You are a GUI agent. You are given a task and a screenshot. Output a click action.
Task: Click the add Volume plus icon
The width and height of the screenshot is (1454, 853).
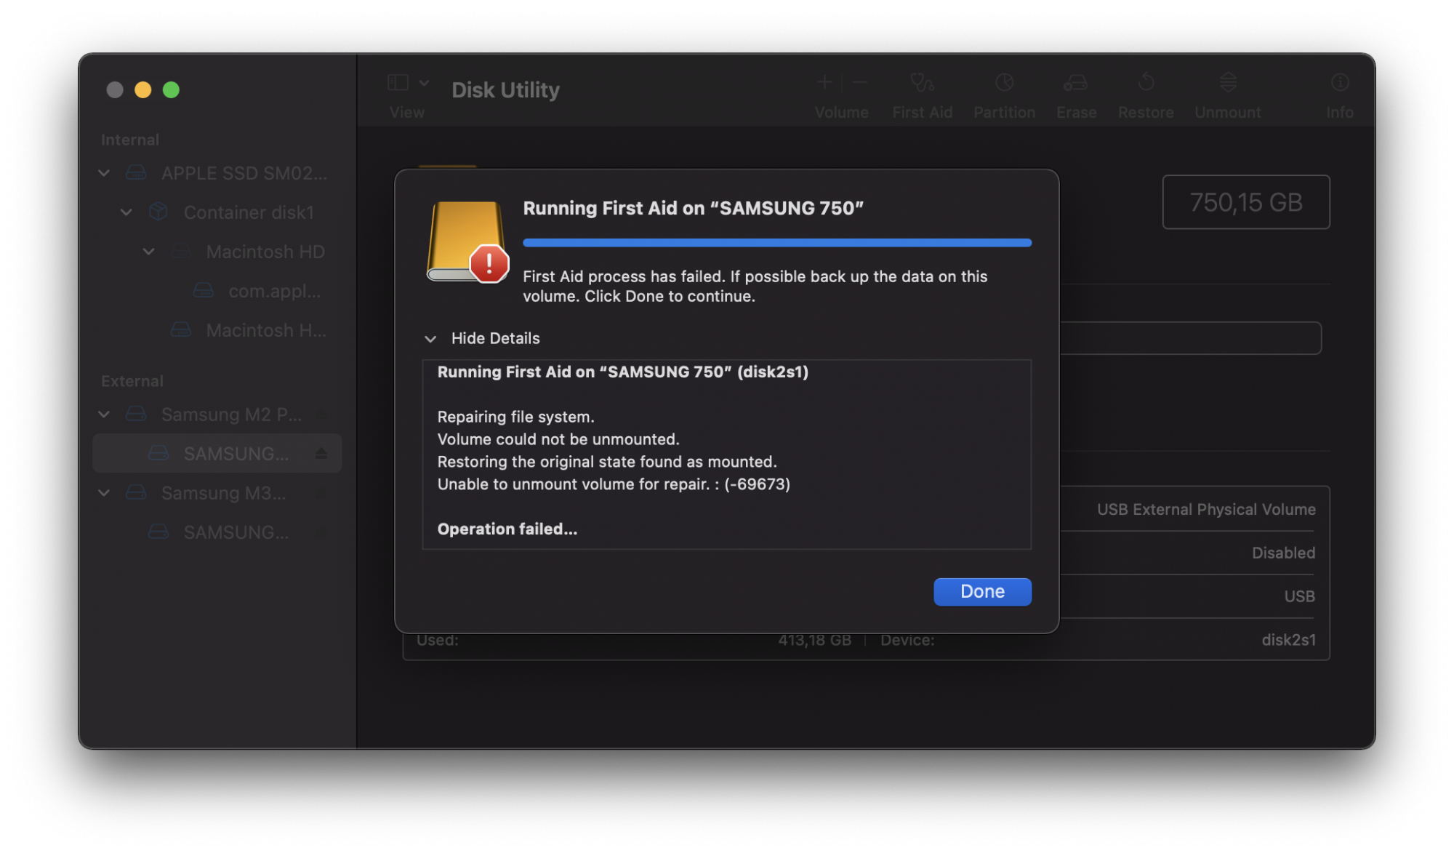pyautogui.click(x=824, y=83)
